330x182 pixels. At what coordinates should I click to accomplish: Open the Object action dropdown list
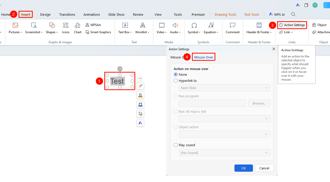pos(225,134)
